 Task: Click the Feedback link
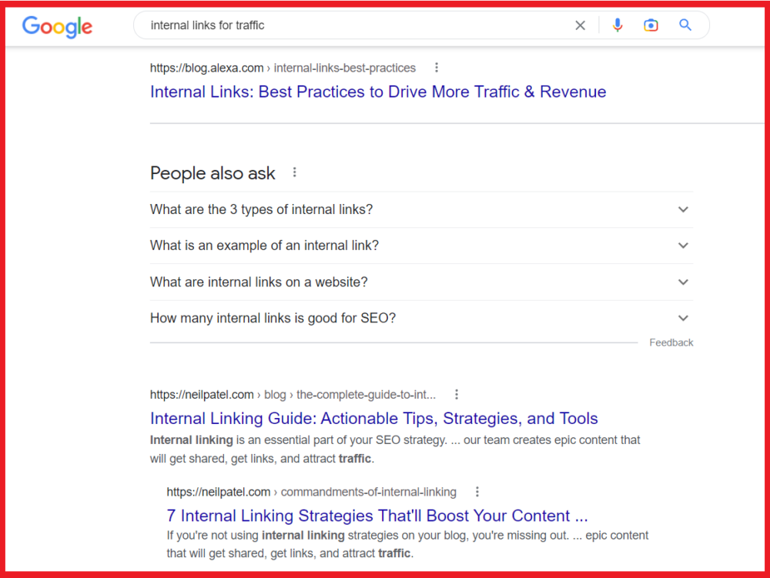[x=671, y=342]
